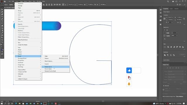Open the Clipping Mask submenu
187x105 pixels.
tap(28, 70)
